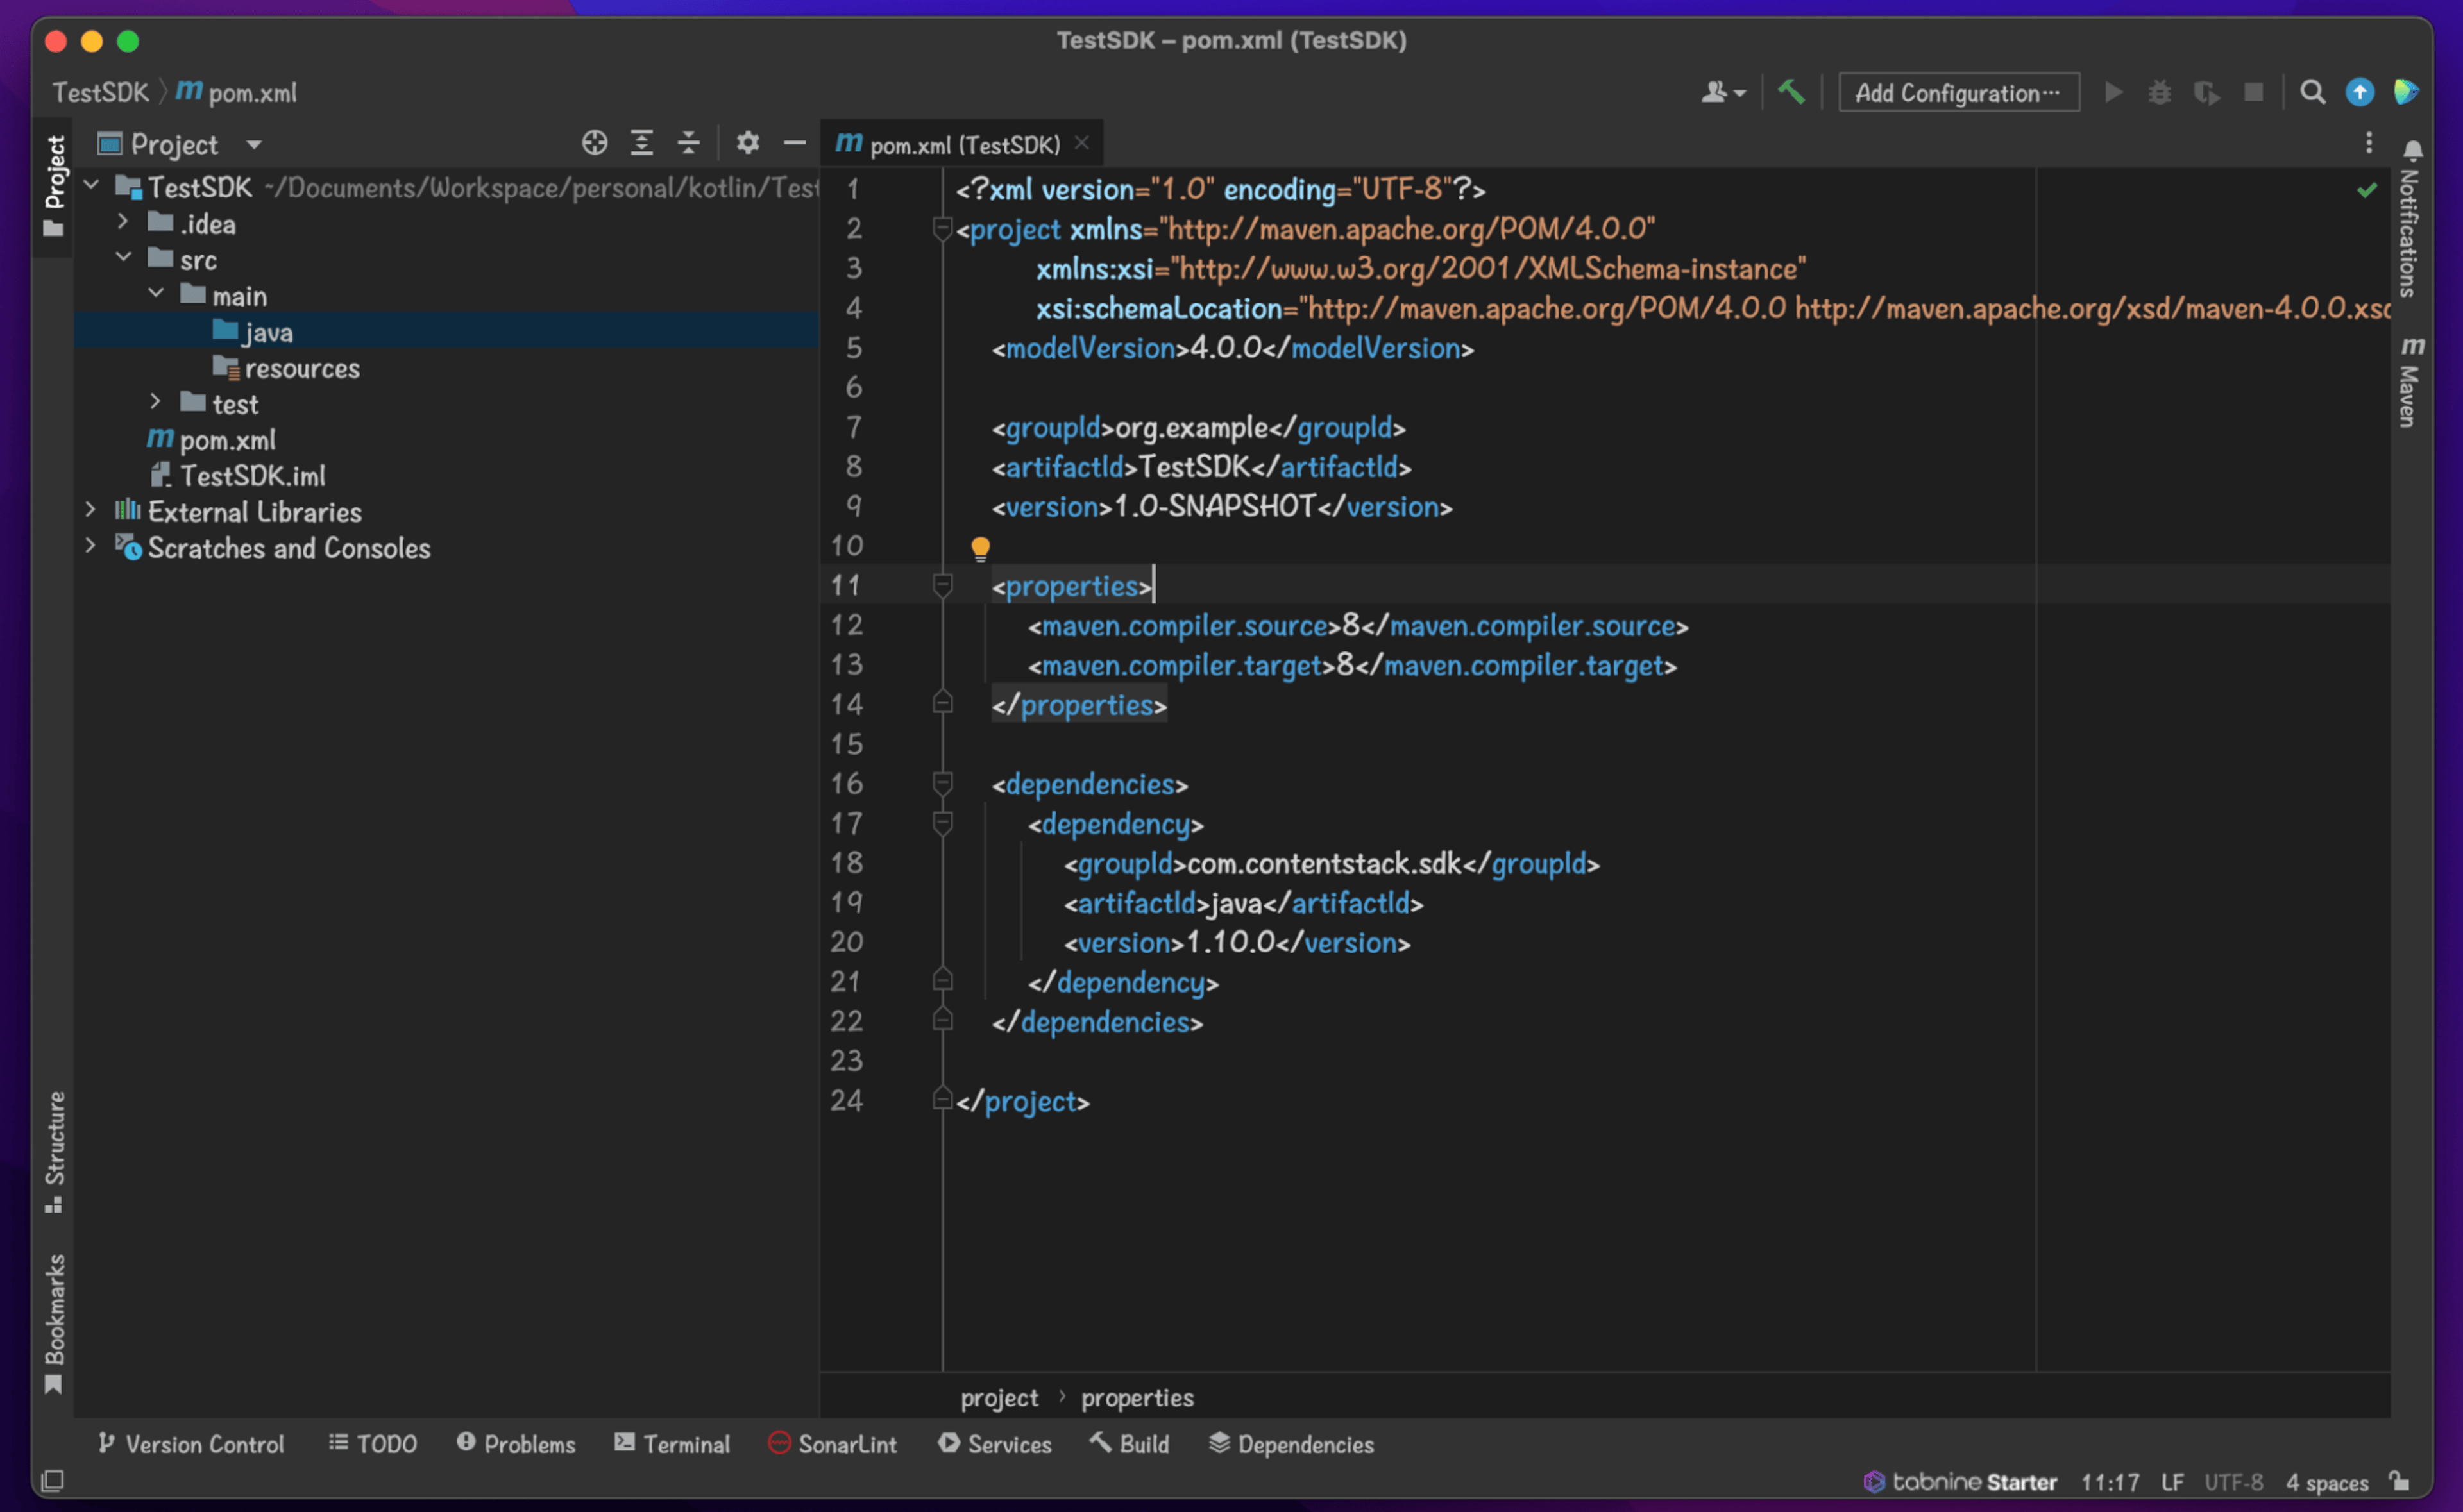This screenshot has height=1512, width=2463.
Task: Open the Problems tool window
Action: tap(516, 1443)
